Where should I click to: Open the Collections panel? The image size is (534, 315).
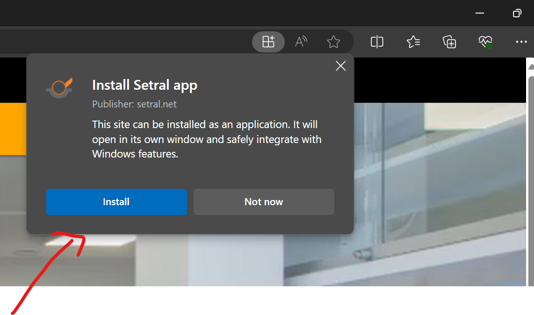tap(449, 42)
